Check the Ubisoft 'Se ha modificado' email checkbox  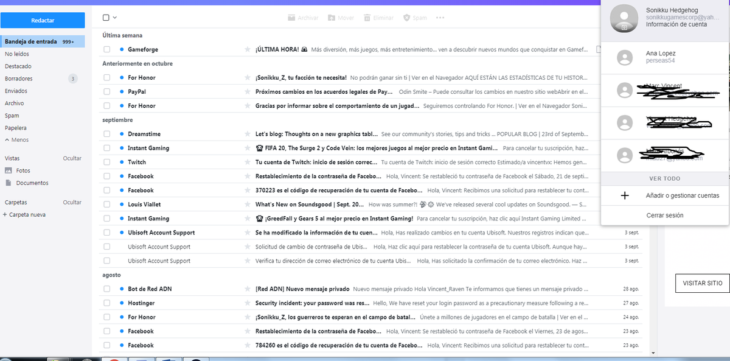point(107,233)
